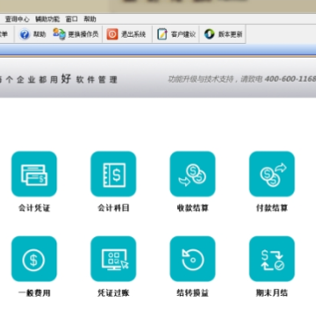Open the 窗口 menu
This screenshot has width=316, height=316.
click(72, 19)
